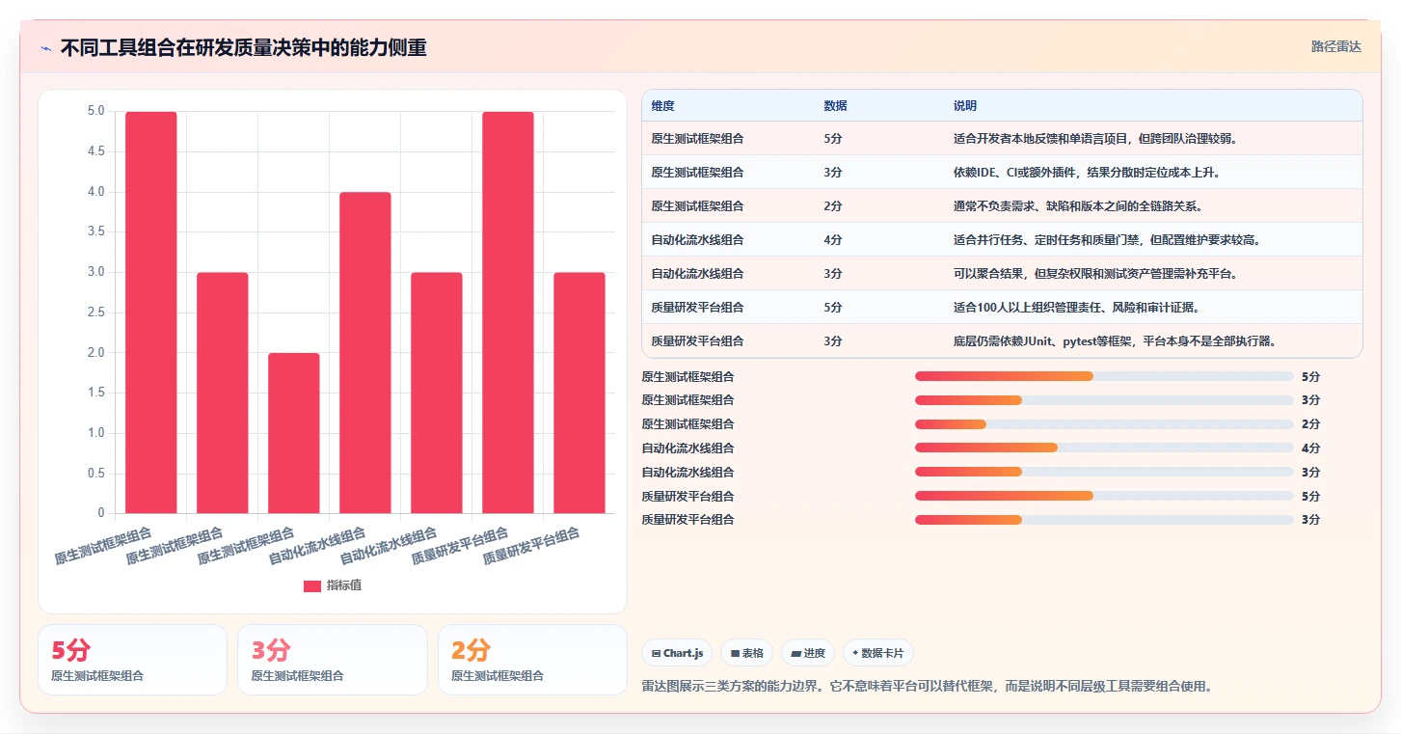Click the 原生测试框架组合 2分 progress bar
This screenshot has width=1401, height=734.
1104,424
